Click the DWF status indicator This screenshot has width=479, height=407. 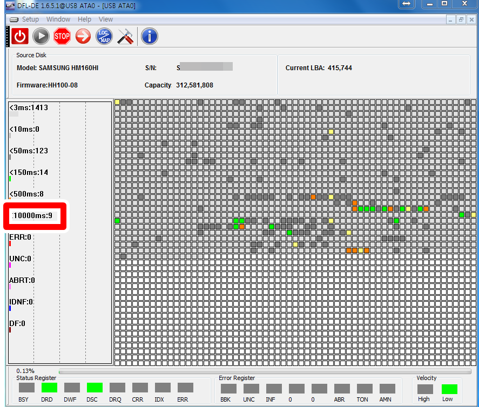click(x=72, y=388)
